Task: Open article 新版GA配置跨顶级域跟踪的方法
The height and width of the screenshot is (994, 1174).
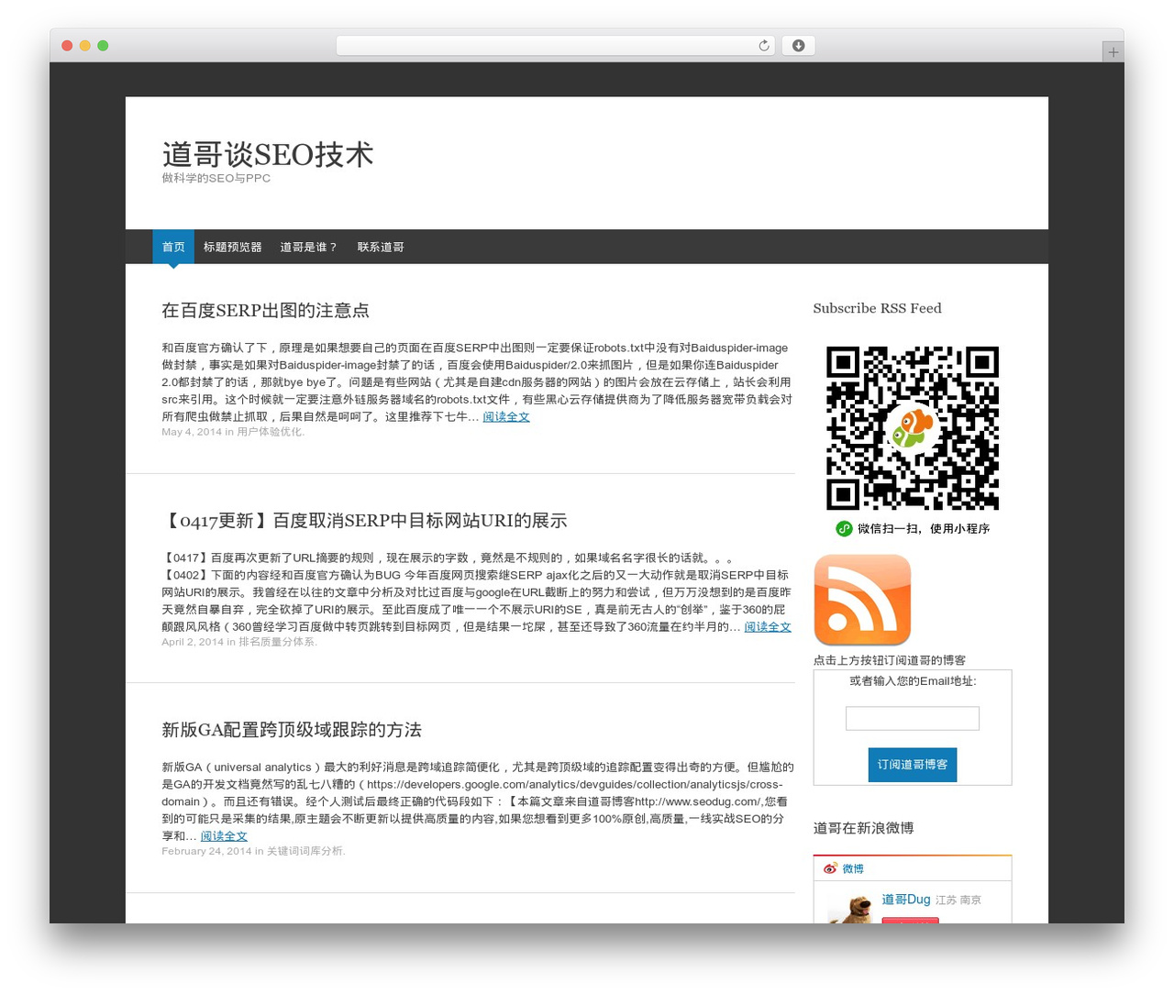Action: [x=292, y=730]
